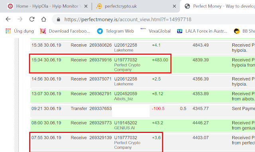
Task: Click the balance 4403.07
Action: (x=200, y=138)
